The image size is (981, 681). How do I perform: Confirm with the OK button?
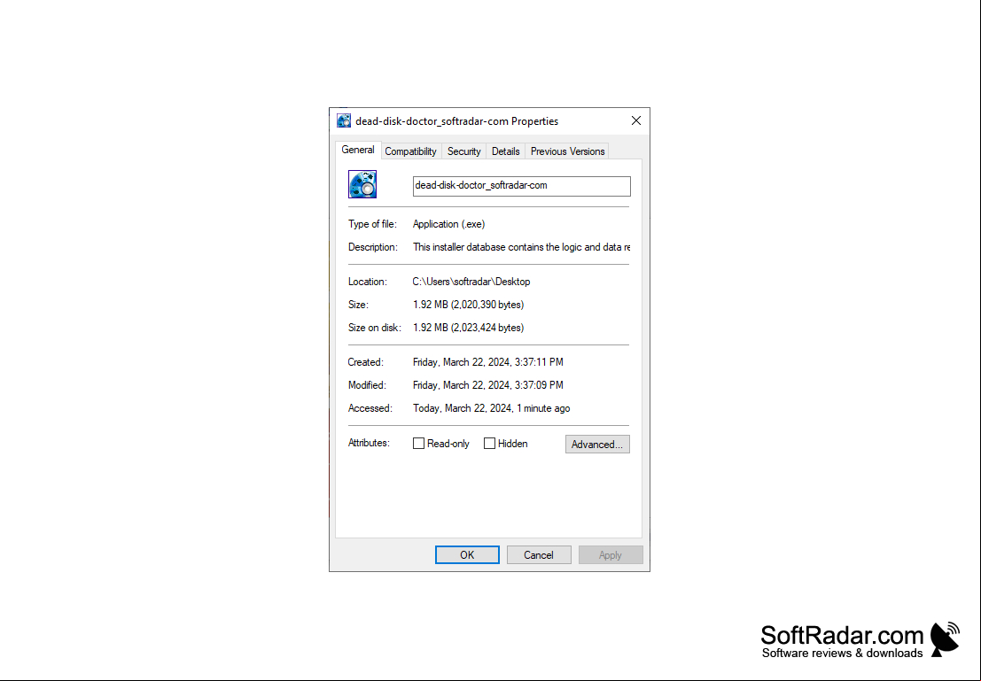[x=467, y=554]
